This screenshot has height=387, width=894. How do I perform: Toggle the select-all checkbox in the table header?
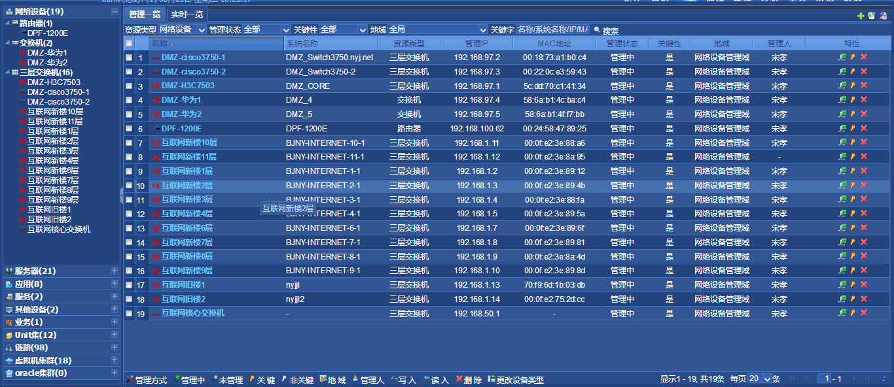tap(129, 44)
